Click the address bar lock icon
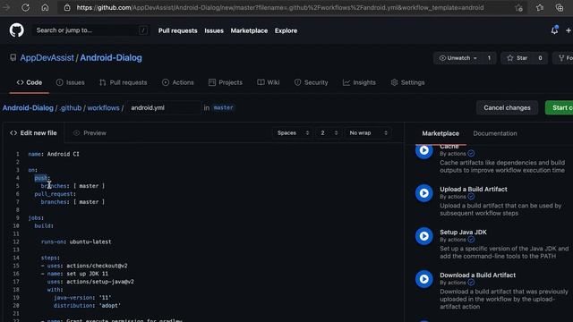The width and height of the screenshot is (573, 322). (x=67, y=8)
